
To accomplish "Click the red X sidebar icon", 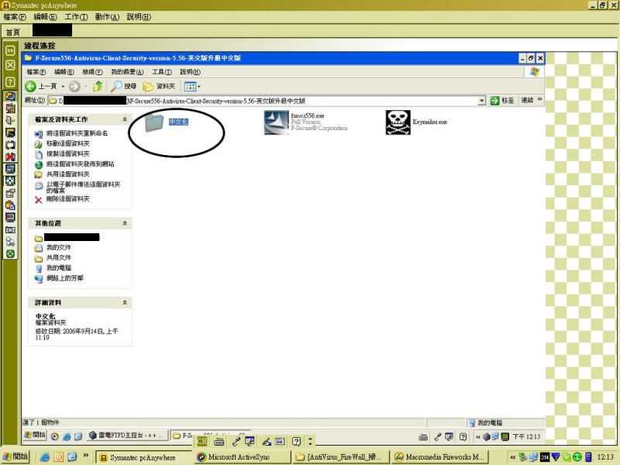I will [x=10, y=157].
